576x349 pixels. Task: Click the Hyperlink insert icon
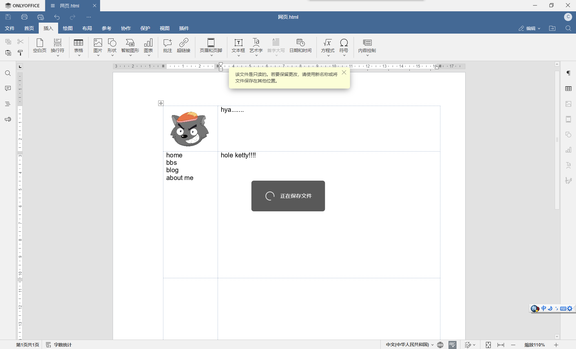pos(183,45)
